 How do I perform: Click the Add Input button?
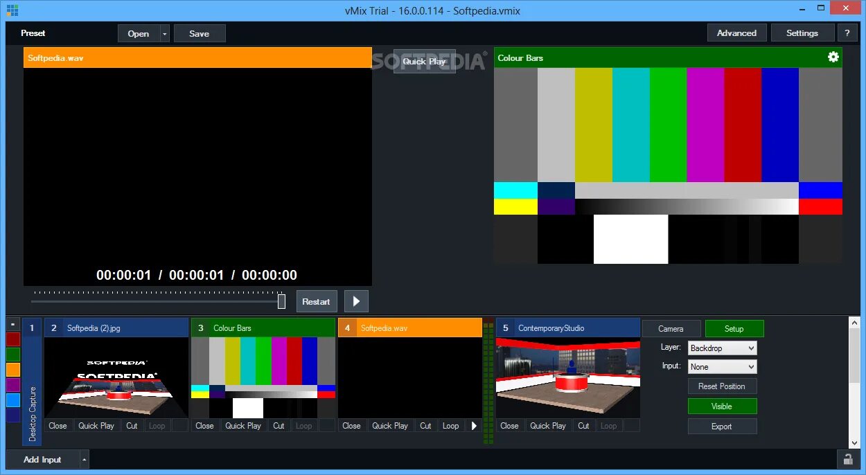click(x=43, y=459)
